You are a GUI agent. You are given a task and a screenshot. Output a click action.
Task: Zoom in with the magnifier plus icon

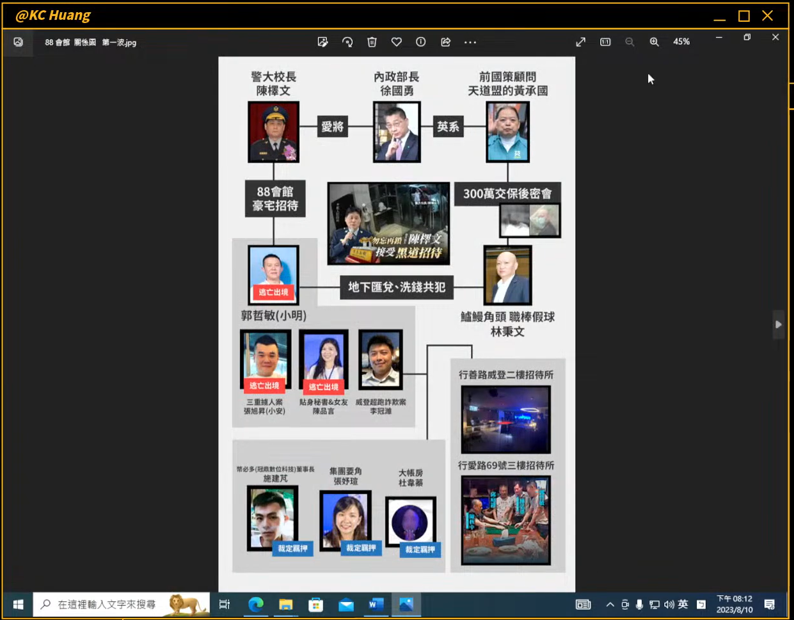(x=654, y=42)
